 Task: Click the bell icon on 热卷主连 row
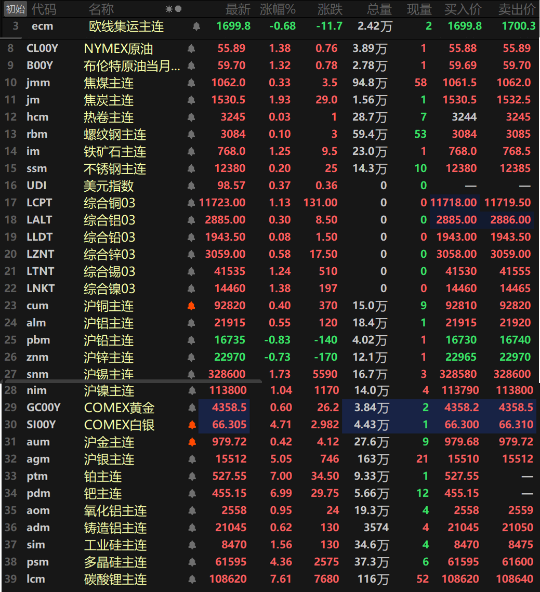click(191, 117)
